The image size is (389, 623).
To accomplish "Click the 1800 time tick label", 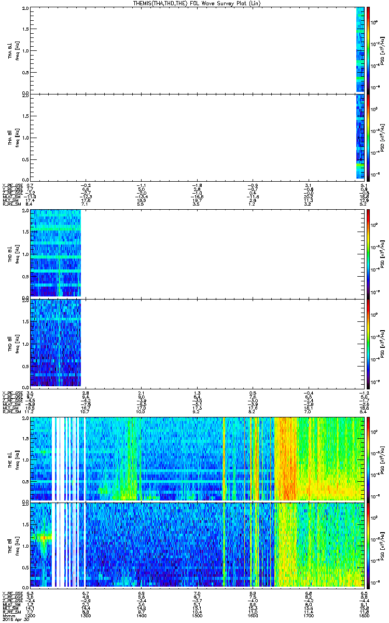I will [364, 616].
